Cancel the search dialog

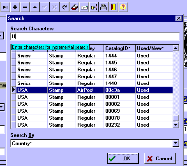pos(160,159)
